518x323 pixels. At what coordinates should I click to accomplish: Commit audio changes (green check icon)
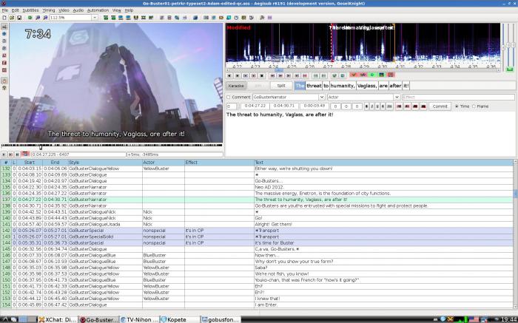[x=334, y=75]
